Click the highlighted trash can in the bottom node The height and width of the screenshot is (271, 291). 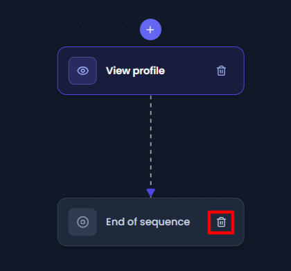point(221,222)
